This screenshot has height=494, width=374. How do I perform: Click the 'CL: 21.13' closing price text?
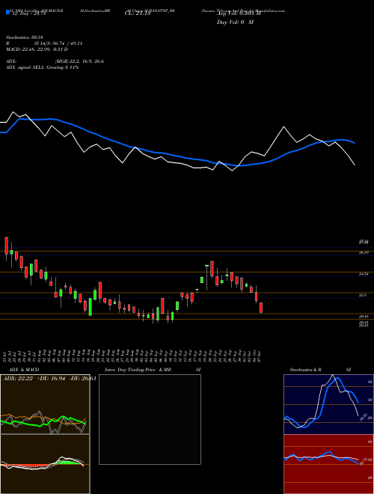[x=138, y=13]
